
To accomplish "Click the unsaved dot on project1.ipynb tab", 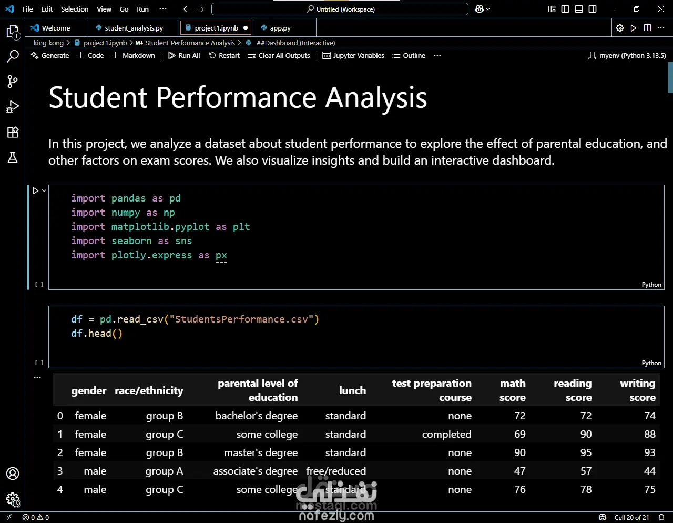I will tap(246, 28).
